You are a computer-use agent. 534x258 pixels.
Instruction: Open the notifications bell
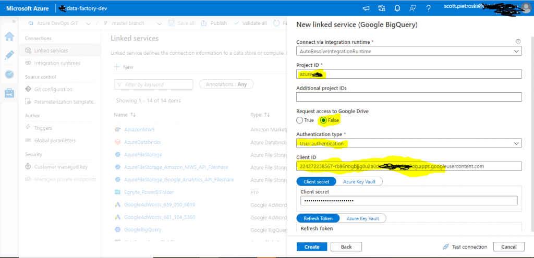click(x=397, y=8)
